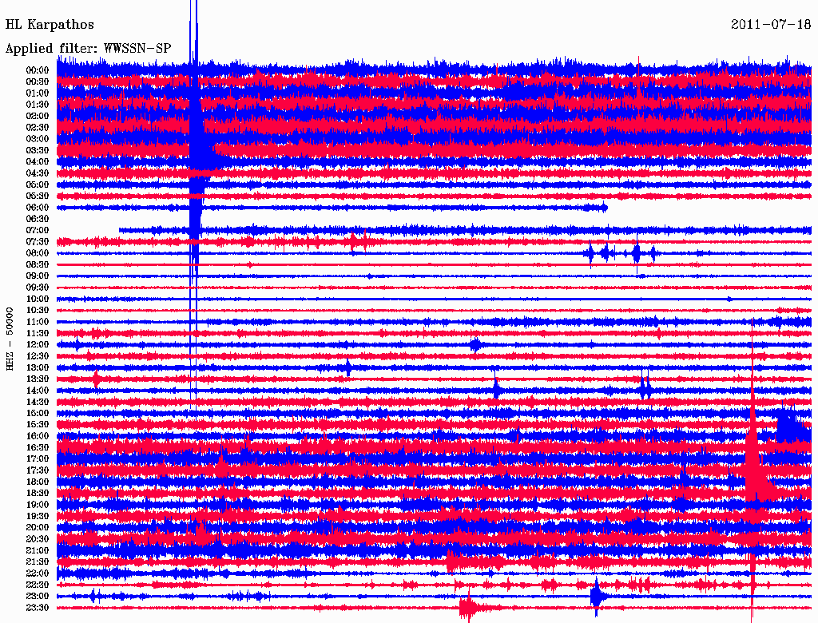
Task: Click the 'HL Karpathos' station title
Action: pos(50,25)
